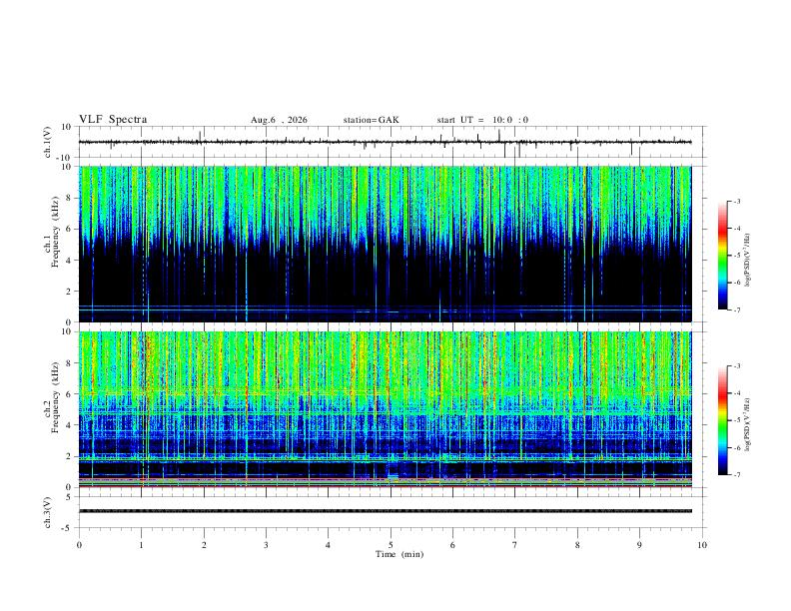Click the ch.1 spectrogram color scale bar

722,256
